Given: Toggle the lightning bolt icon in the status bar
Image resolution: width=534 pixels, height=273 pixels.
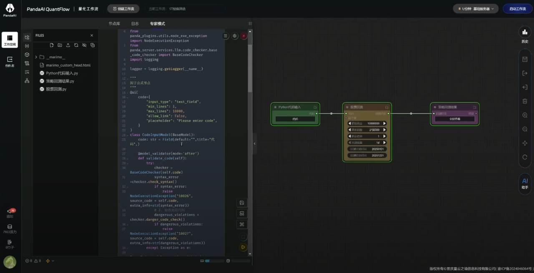Looking at the screenshot, I should click(x=48, y=261).
